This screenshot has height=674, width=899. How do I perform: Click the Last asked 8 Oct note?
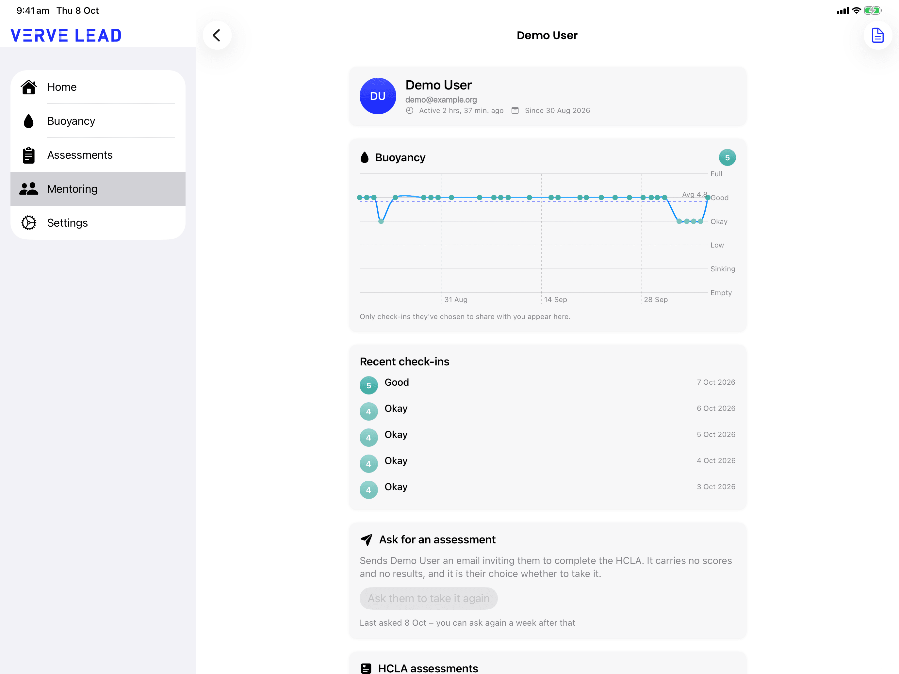pyautogui.click(x=467, y=623)
